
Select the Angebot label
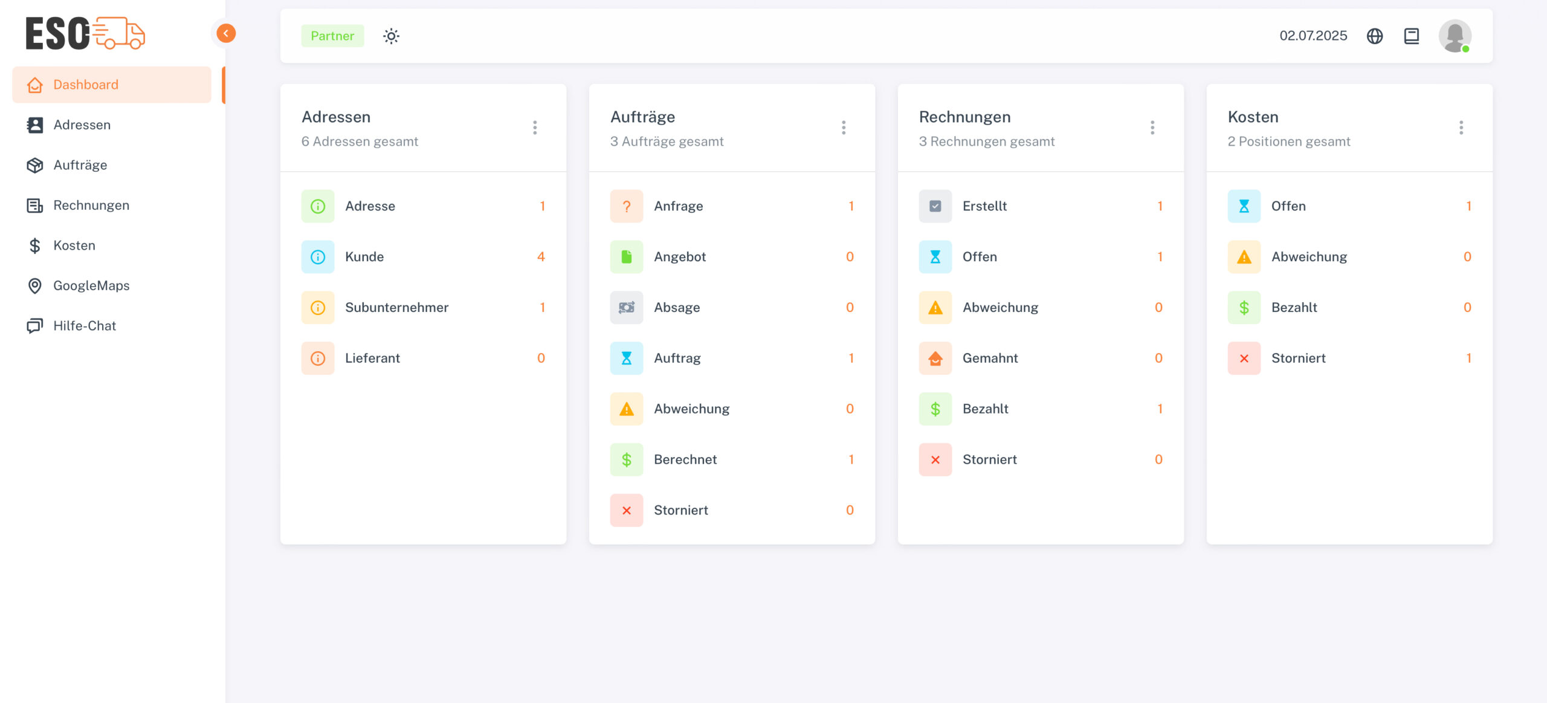(680, 257)
